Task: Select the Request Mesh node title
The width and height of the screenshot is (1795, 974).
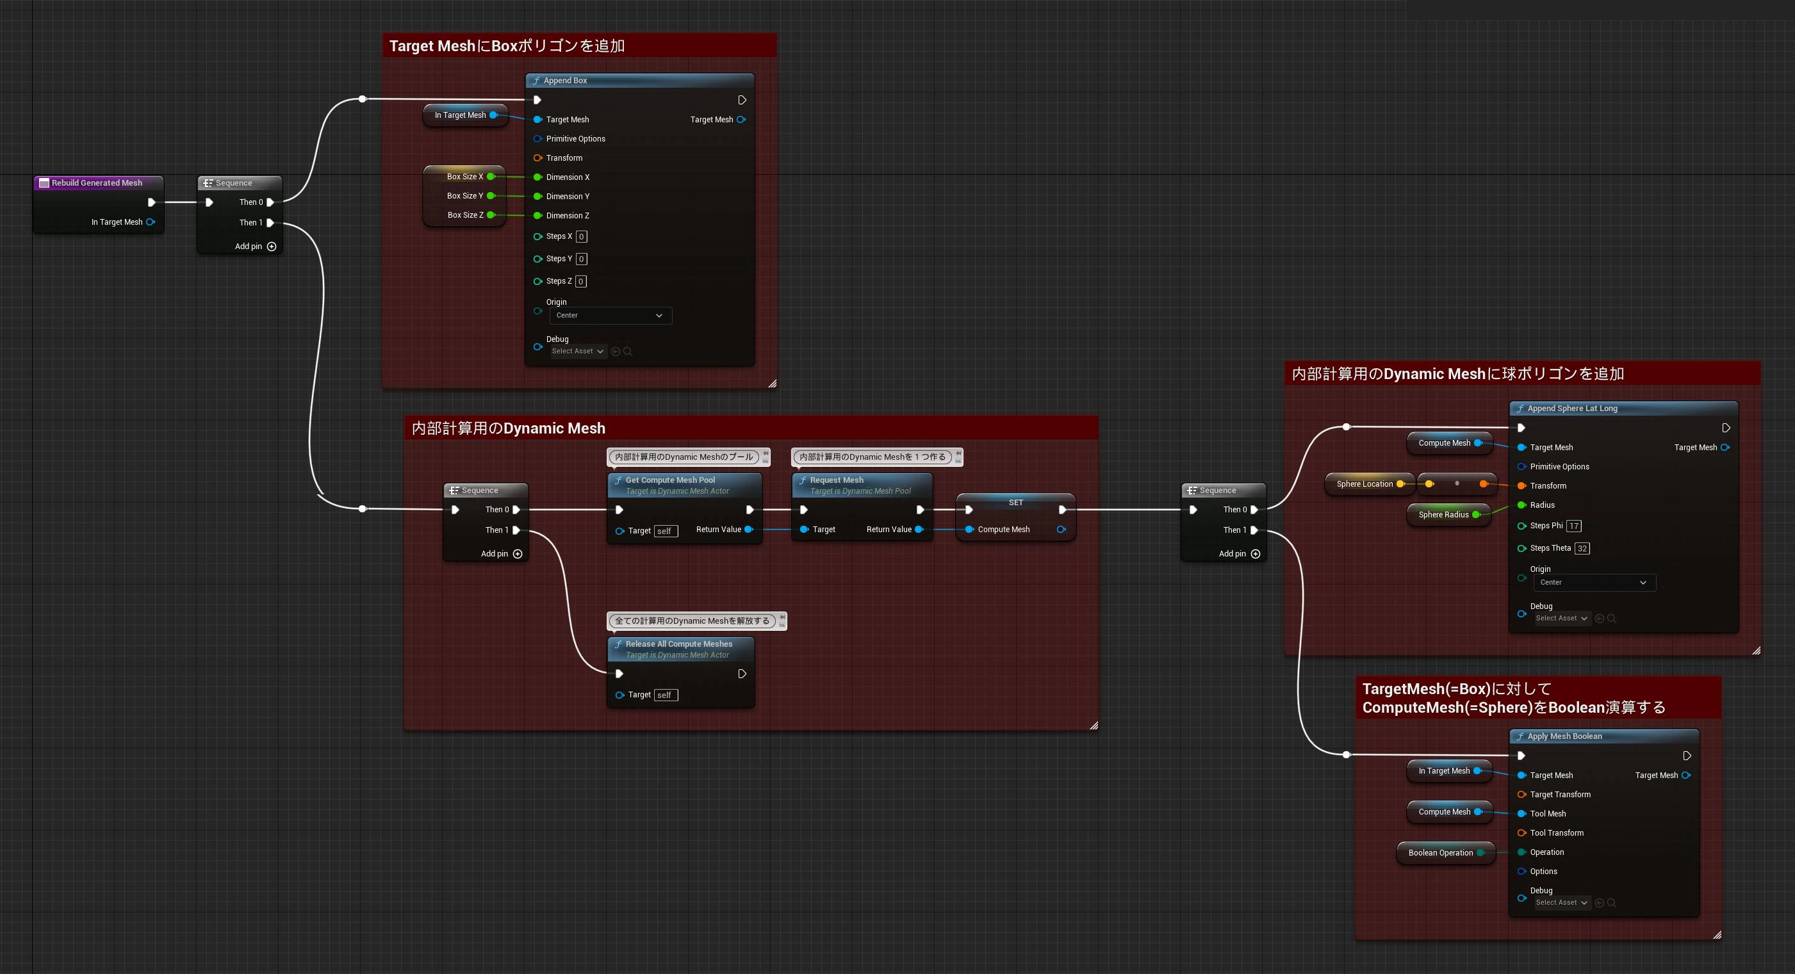Action: pyautogui.click(x=836, y=480)
